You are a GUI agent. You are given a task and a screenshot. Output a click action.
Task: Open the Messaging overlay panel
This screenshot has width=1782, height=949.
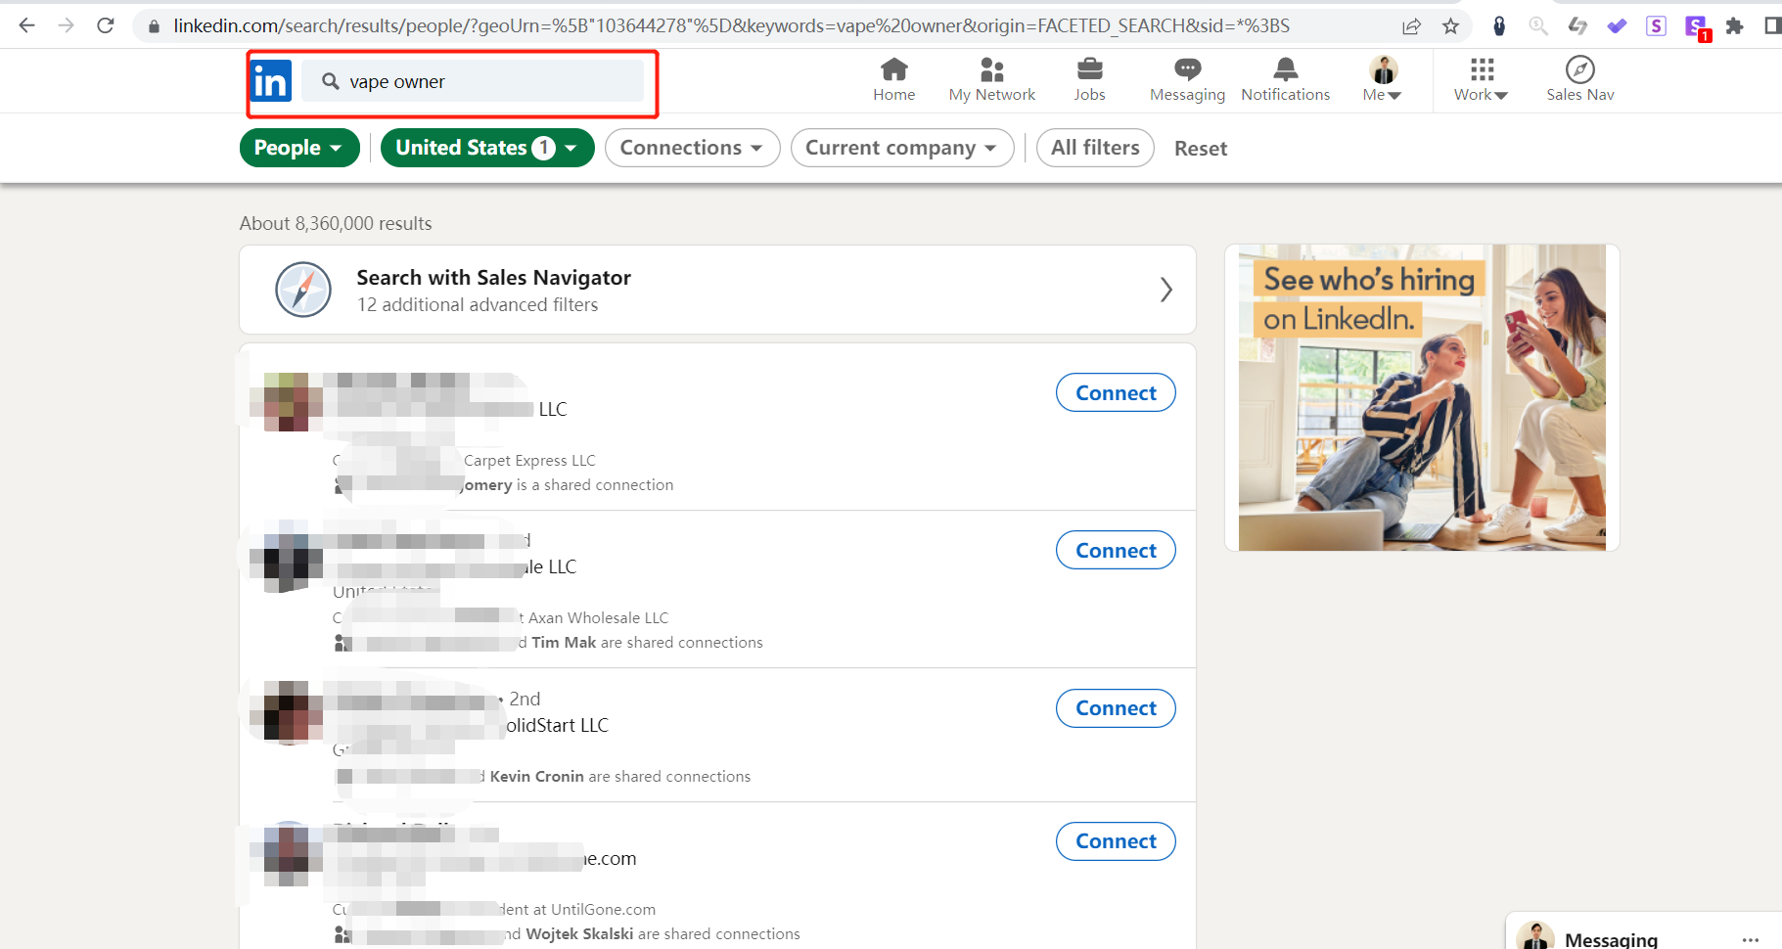point(1643,931)
